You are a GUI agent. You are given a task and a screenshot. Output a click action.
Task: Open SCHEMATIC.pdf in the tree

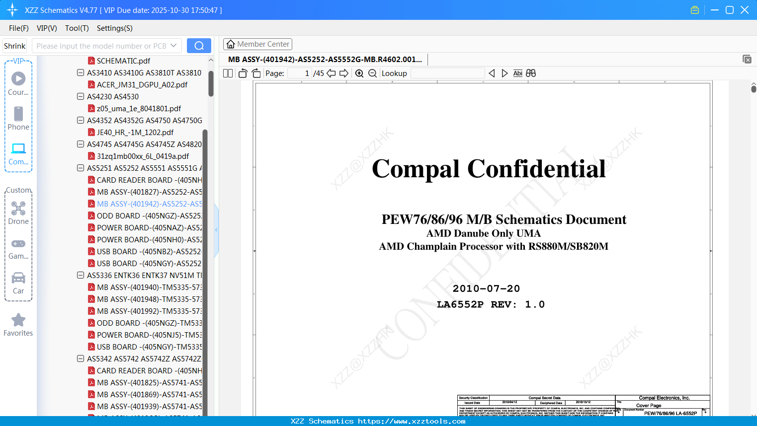point(123,61)
